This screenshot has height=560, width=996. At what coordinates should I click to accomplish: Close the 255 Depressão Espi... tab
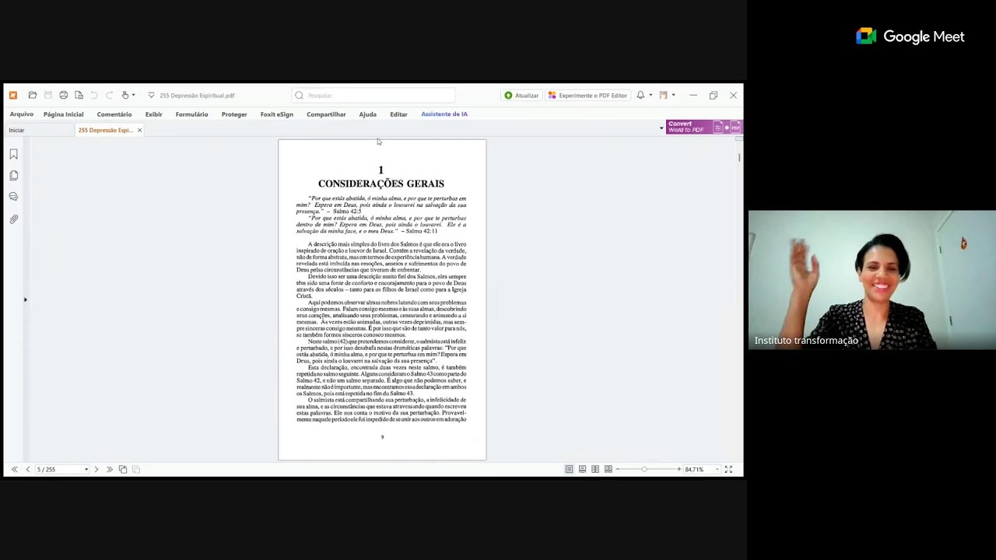click(x=139, y=130)
